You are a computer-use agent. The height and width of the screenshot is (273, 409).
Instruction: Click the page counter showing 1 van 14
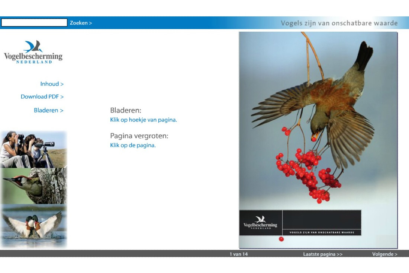pyautogui.click(x=239, y=254)
